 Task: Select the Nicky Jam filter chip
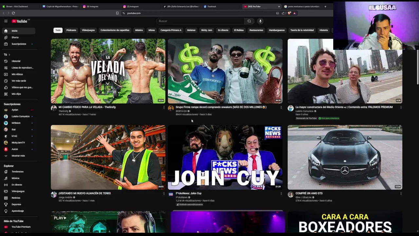click(207, 30)
